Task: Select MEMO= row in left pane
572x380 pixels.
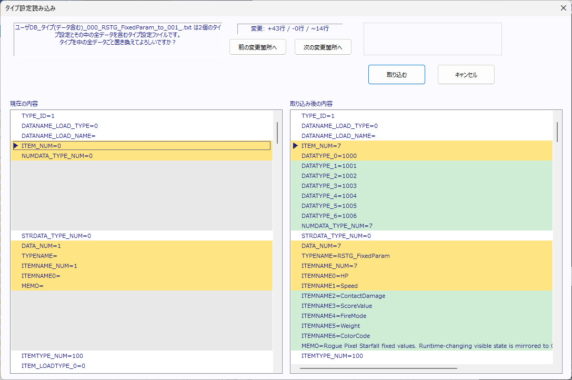Action: tap(142, 286)
